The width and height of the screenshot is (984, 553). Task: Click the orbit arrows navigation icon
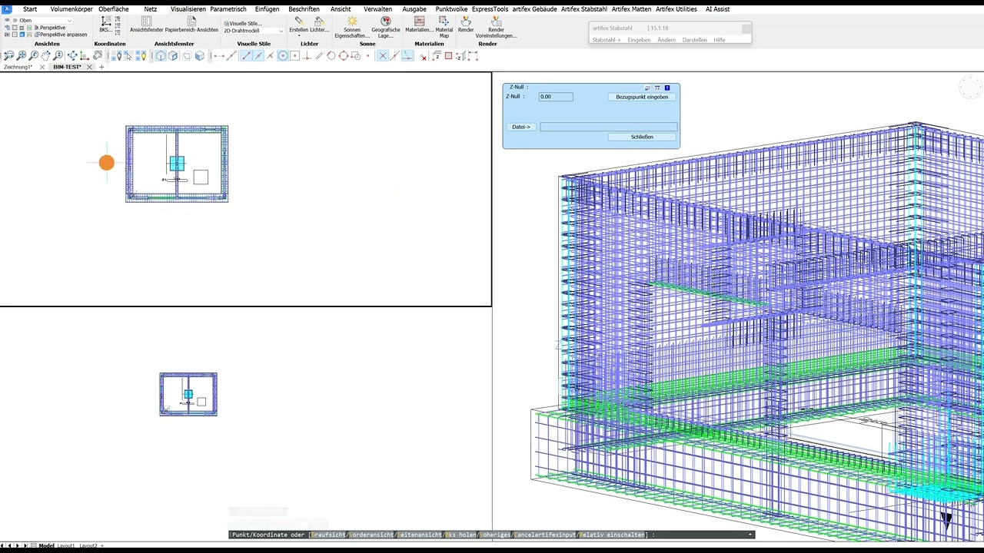pyautogui.click(x=72, y=55)
